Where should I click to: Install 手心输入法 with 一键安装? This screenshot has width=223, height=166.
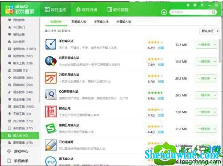[205, 45]
